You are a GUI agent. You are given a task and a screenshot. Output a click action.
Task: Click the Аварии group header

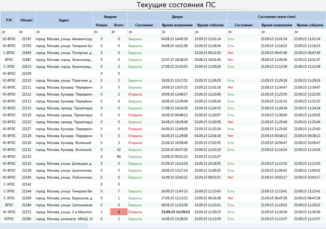(x=110, y=16)
